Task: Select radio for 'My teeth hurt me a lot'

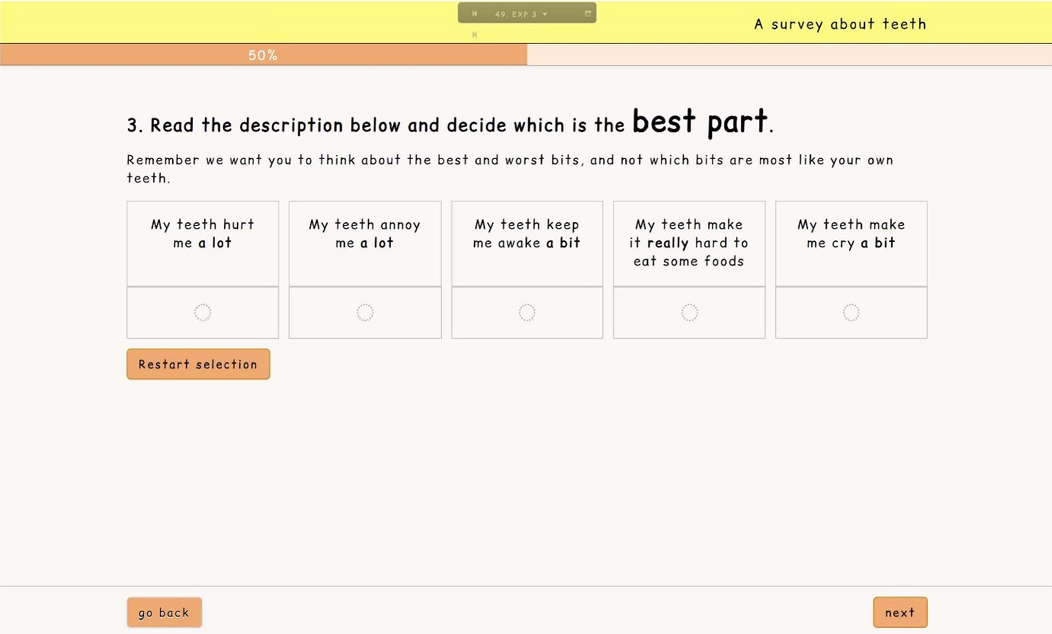Action: 202,312
